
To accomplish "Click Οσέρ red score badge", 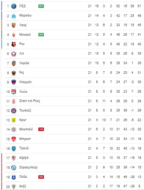I will [41, 177].
